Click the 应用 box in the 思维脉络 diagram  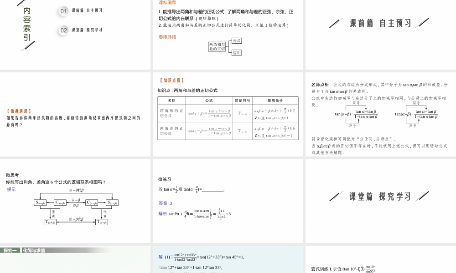237,52
